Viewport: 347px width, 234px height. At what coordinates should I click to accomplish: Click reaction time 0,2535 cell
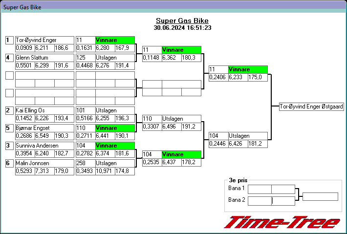tap(152, 162)
